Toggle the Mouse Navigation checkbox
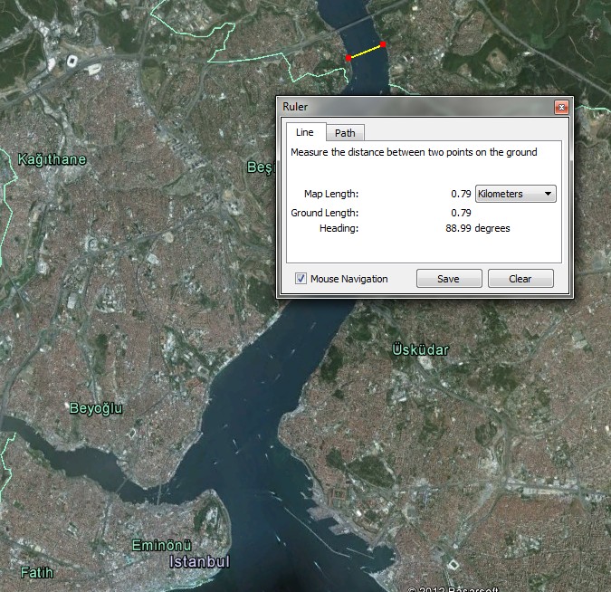Viewport: 611px width, 592px height. click(301, 279)
